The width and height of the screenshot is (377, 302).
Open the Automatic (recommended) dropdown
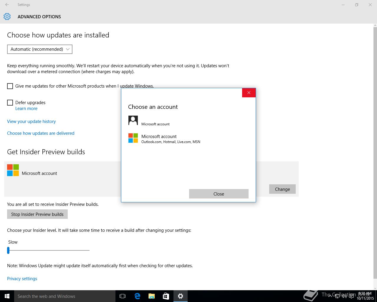click(40, 49)
